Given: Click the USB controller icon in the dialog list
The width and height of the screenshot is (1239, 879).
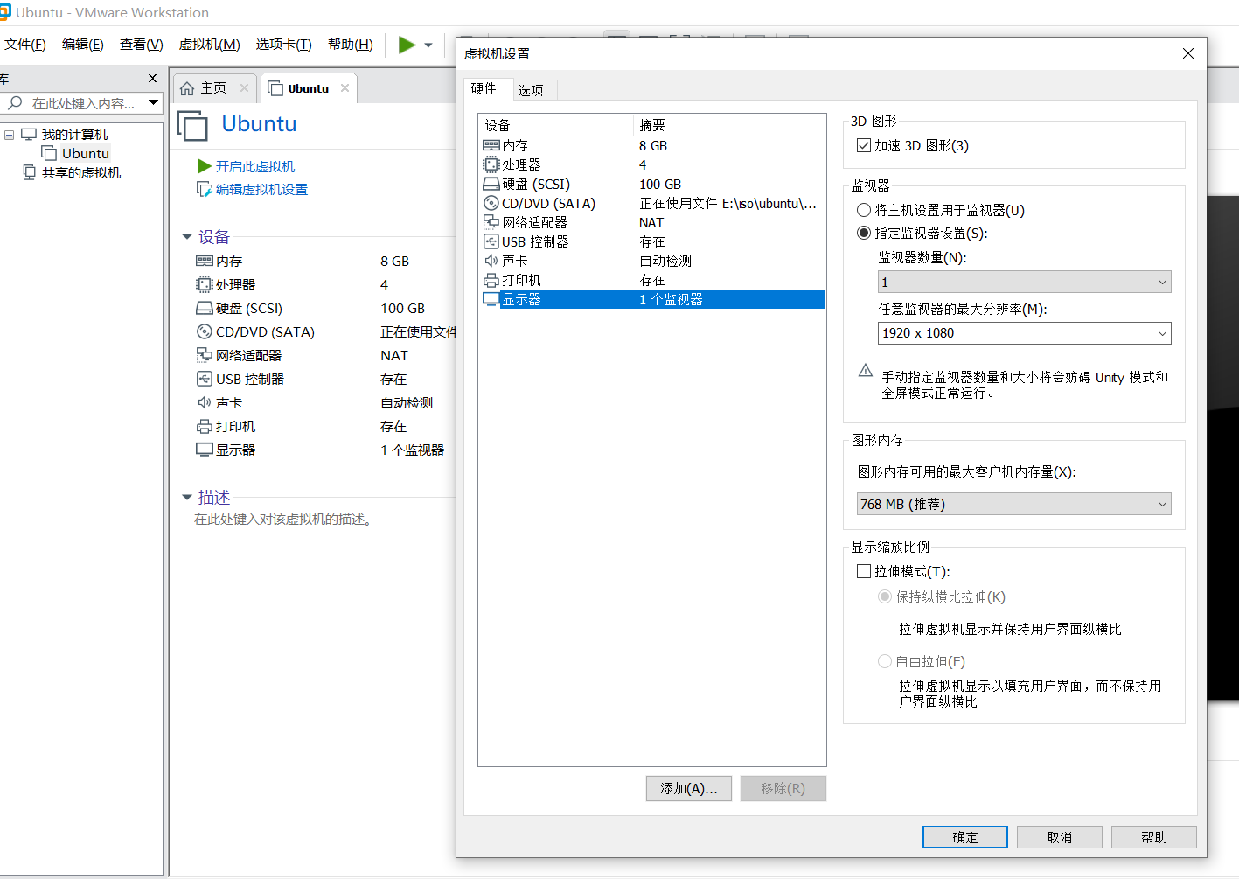Looking at the screenshot, I should coord(491,241).
